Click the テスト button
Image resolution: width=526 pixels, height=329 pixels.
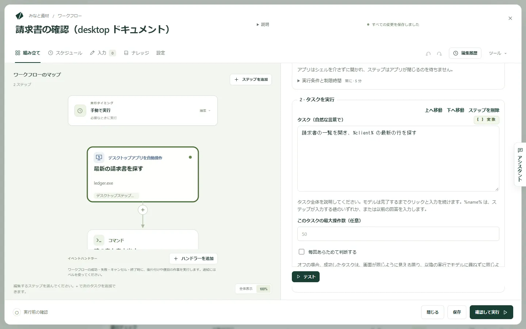pos(306,277)
